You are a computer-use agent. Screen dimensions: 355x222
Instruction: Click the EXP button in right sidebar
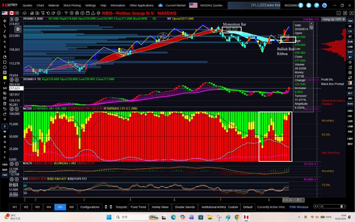click(x=350, y=52)
